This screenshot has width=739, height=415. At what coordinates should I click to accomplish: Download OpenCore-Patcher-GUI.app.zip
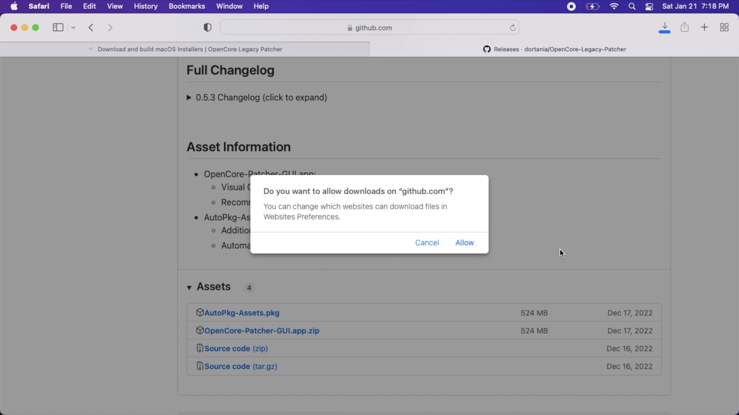click(x=262, y=330)
